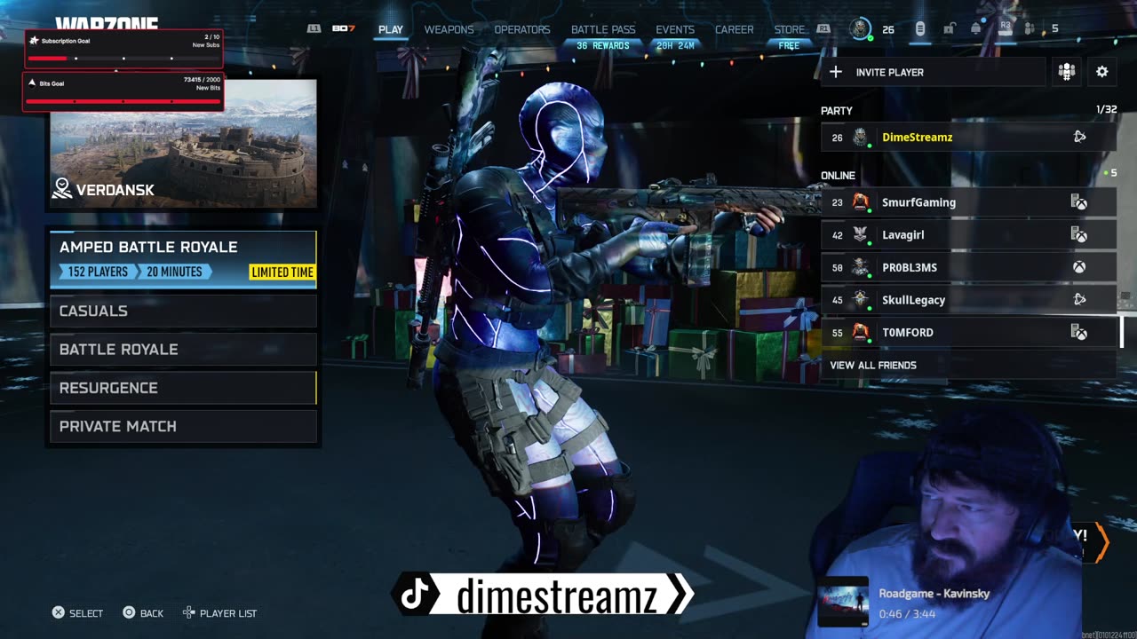Switch to the BO7 game logo
This screenshot has height=639, width=1137.
tap(343, 29)
